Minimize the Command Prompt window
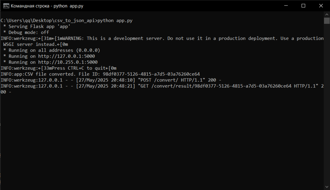This screenshot has width=330, height=190. [285, 6]
